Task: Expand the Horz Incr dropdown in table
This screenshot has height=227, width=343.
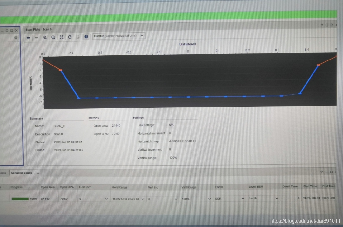Action: (x=106, y=199)
